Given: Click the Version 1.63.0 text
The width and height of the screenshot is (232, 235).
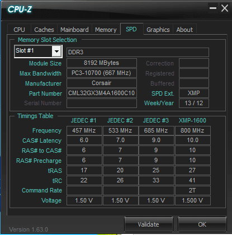Looking at the screenshot, I should 29,229.
